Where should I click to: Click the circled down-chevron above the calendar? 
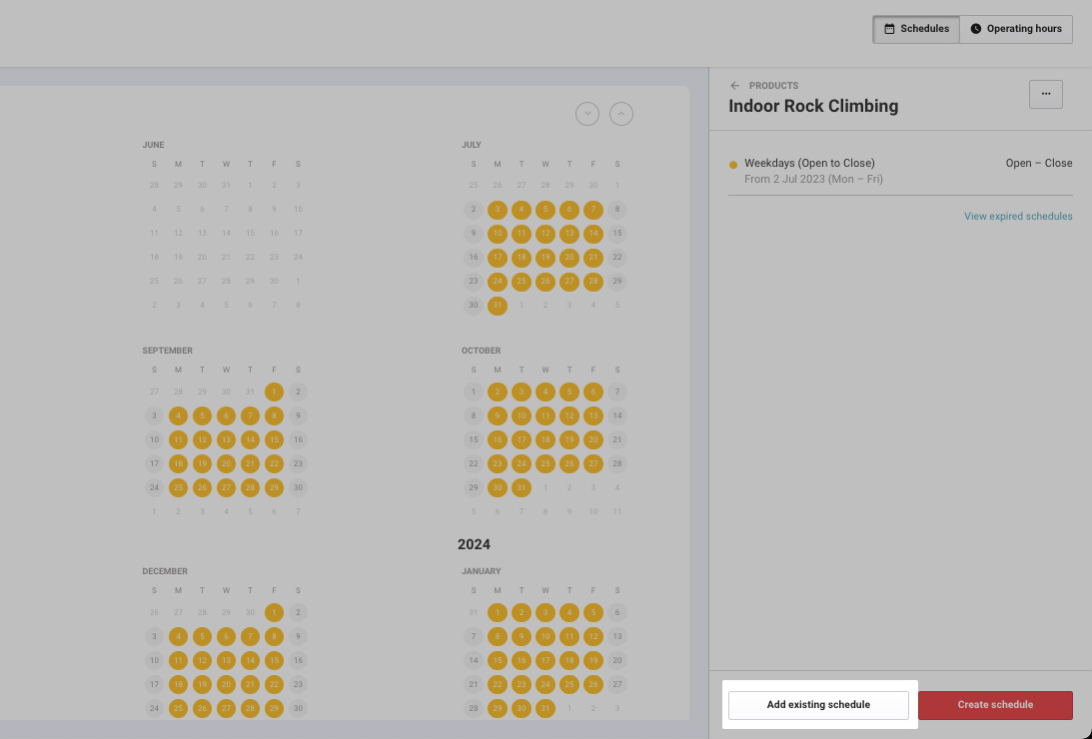587,114
